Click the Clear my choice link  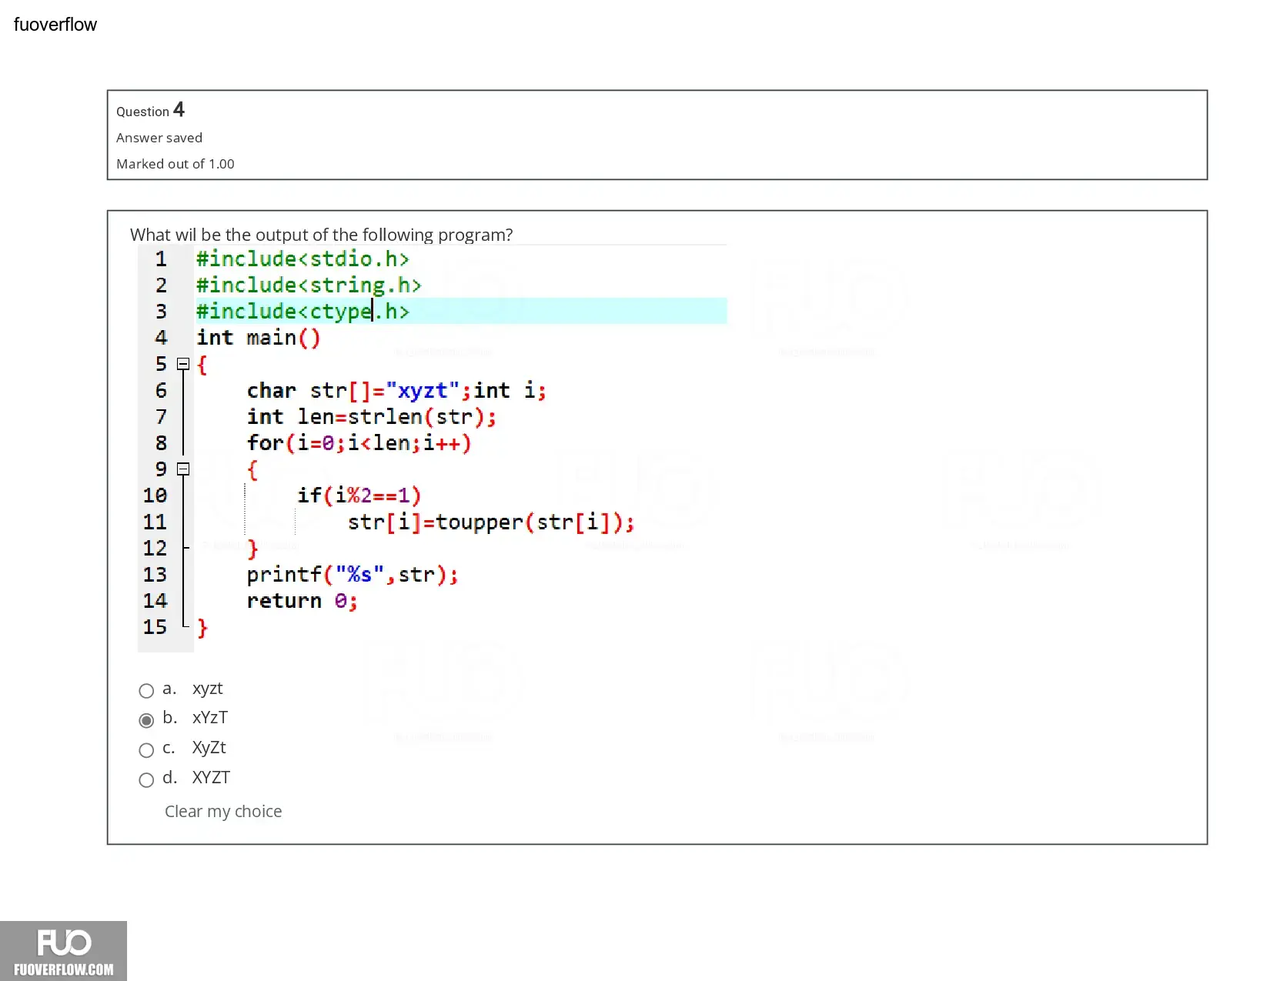tap(223, 811)
